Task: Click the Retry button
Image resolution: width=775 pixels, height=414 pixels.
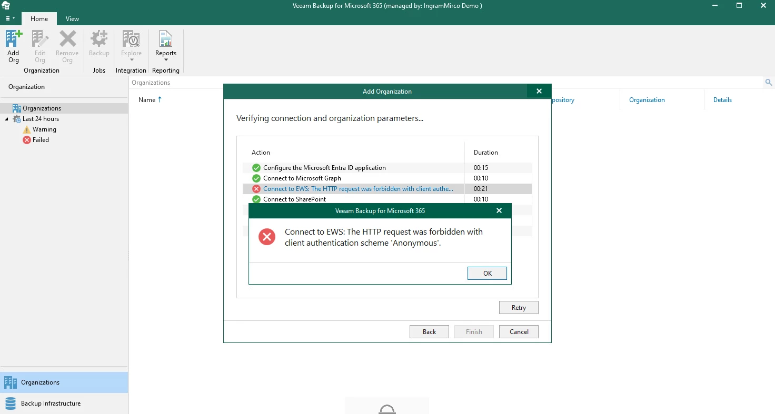Action: tap(519, 308)
